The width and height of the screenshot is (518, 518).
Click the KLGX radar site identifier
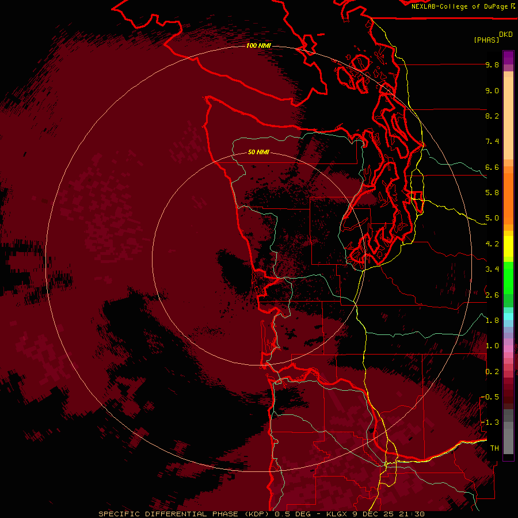point(336,514)
